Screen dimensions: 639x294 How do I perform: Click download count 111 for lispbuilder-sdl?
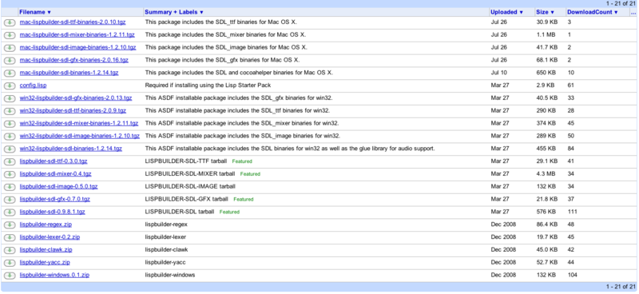click(x=572, y=212)
